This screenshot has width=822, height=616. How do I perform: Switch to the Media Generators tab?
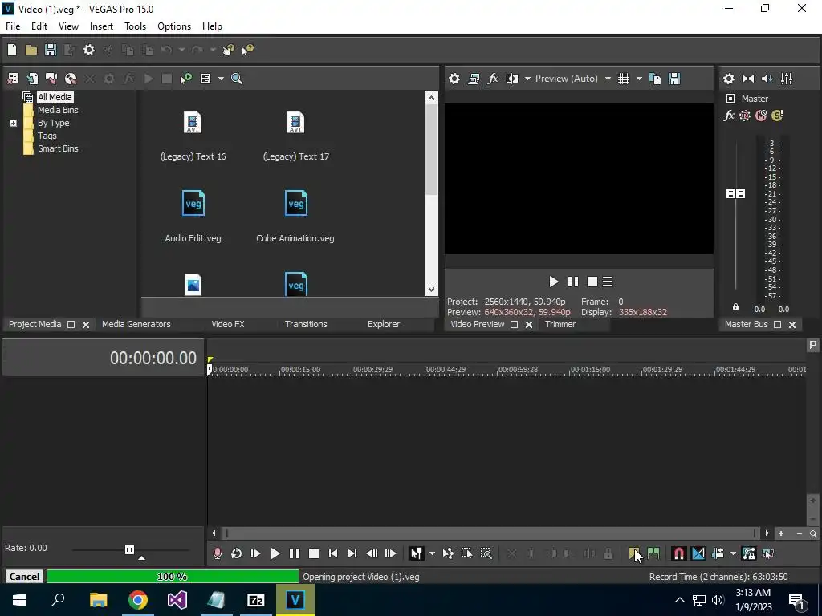tap(136, 324)
